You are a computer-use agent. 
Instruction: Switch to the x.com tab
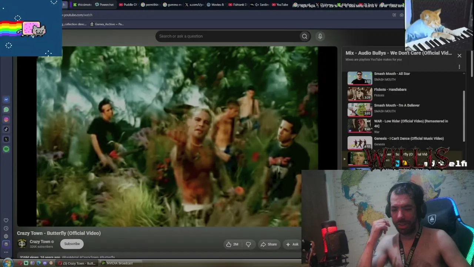click(x=194, y=5)
